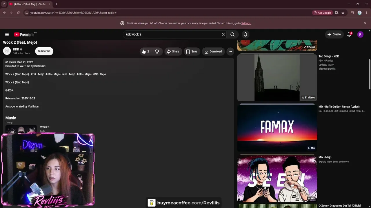This screenshot has height=208, width=371.
Task: Click 'Provided to YouTube by DistroKid' line
Action: (x=26, y=66)
